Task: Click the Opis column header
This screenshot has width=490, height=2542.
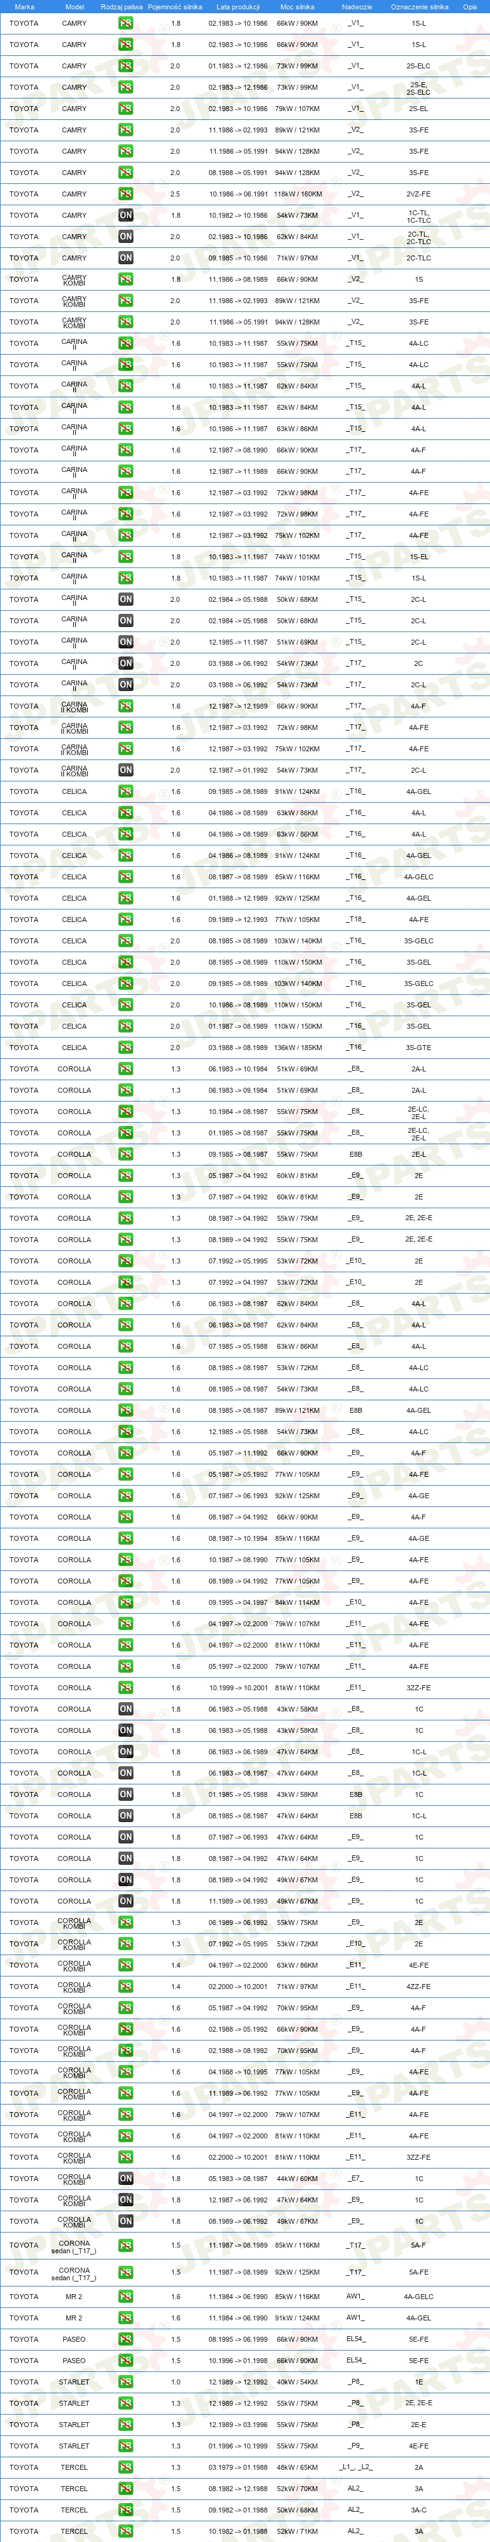Action: pos(471,7)
